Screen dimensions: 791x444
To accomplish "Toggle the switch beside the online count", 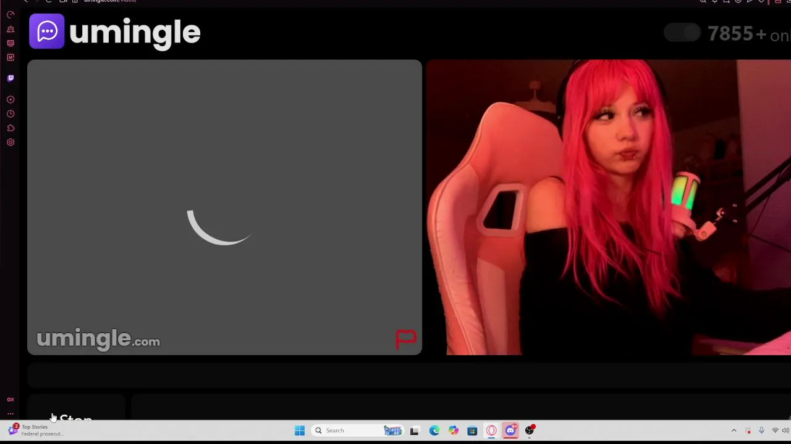I will (x=682, y=33).
